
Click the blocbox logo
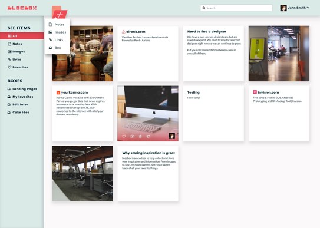click(22, 8)
